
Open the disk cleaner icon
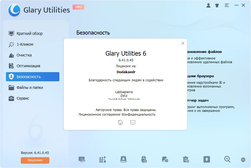point(123,160)
